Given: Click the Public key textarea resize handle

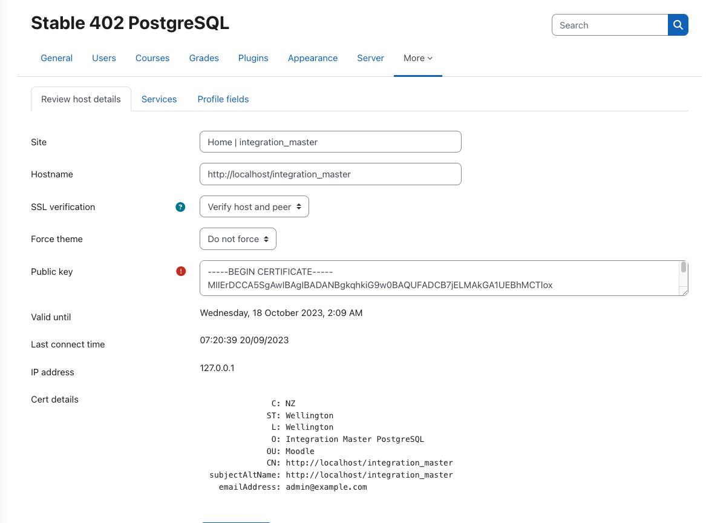Looking at the screenshot, I should pos(684,292).
